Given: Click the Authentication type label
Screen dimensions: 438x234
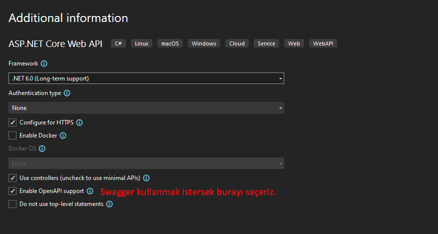Looking at the screenshot, I should 34,93.
